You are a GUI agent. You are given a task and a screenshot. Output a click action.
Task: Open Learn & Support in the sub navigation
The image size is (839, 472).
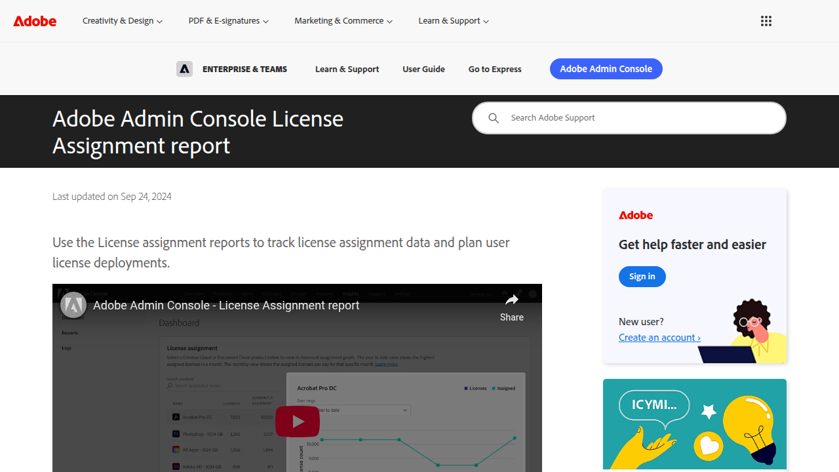tap(347, 69)
